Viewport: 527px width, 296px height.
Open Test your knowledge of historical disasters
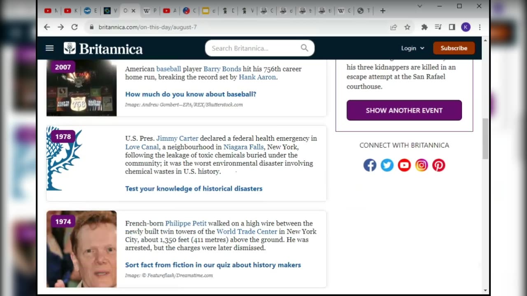pos(194,189)
